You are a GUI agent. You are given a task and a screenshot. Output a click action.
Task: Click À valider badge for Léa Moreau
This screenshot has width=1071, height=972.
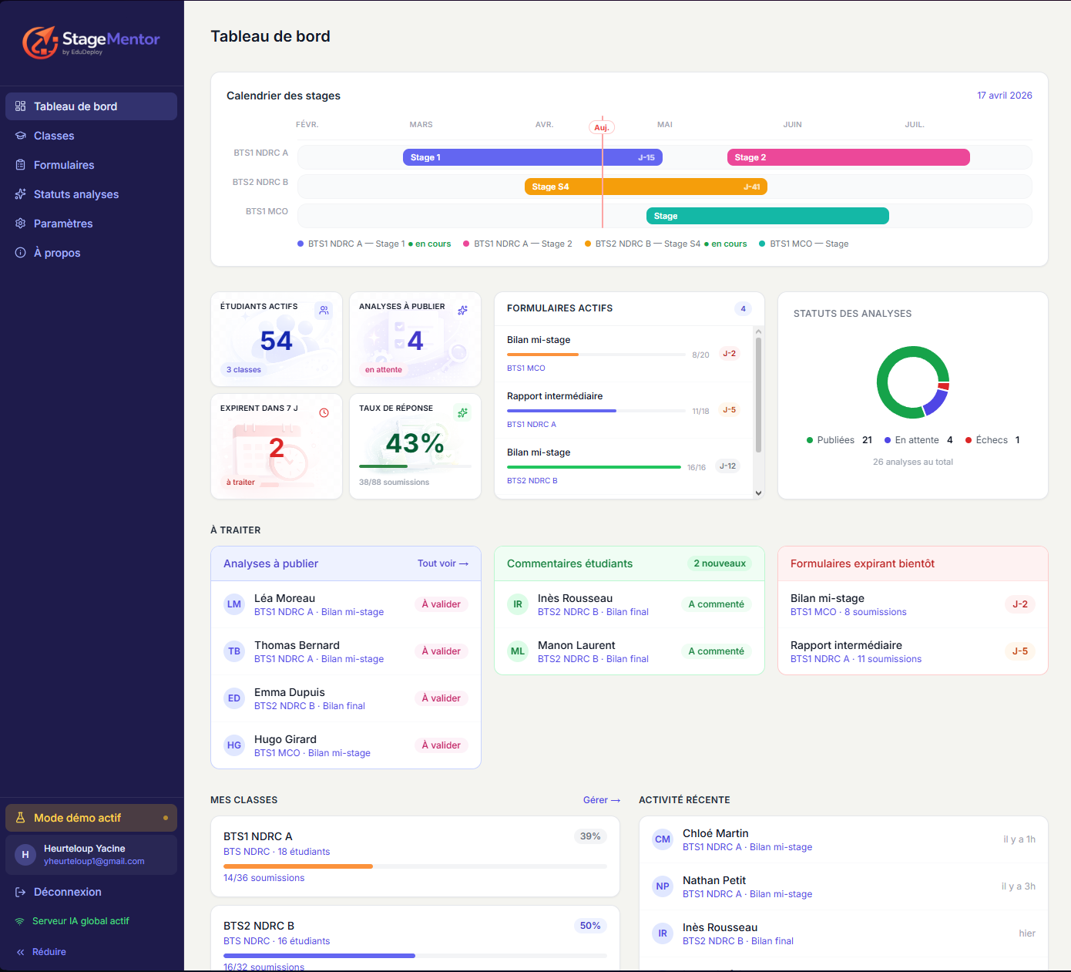(x=441, y=604)
